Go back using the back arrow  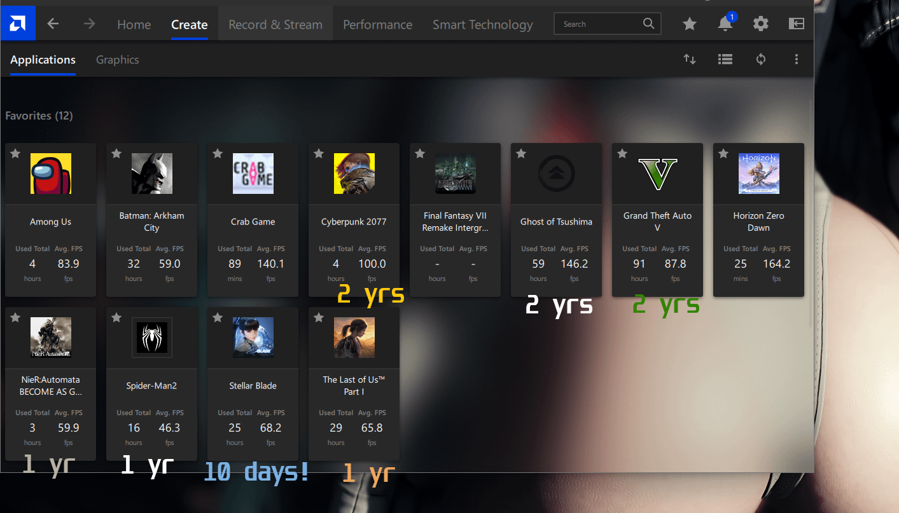53,24
